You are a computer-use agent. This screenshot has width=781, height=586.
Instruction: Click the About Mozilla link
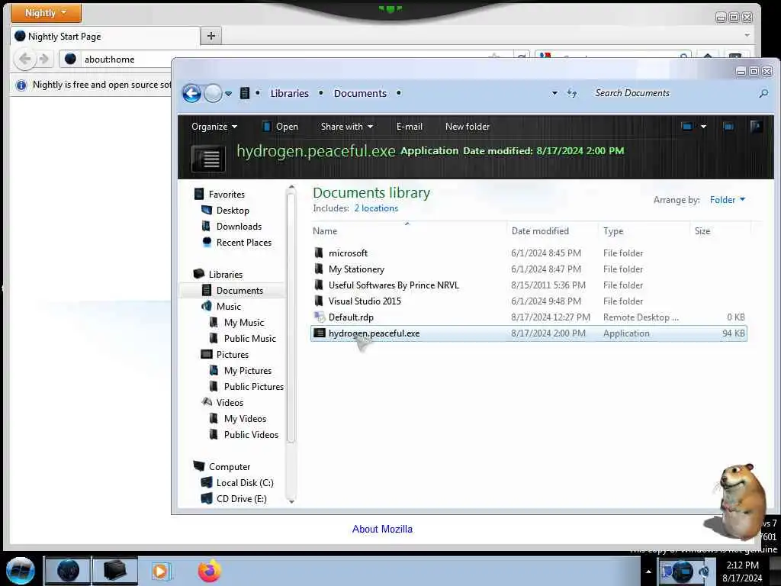point(383,530)
